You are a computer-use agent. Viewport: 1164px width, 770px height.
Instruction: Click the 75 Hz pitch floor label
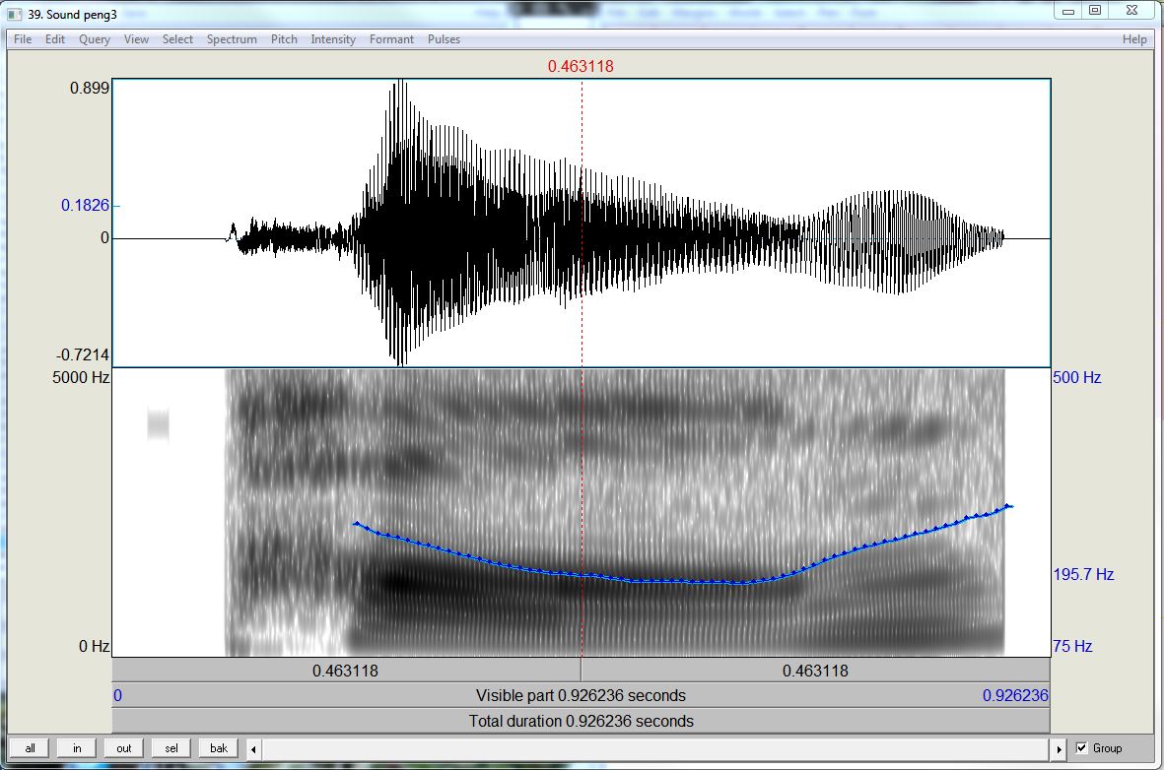1072,646
